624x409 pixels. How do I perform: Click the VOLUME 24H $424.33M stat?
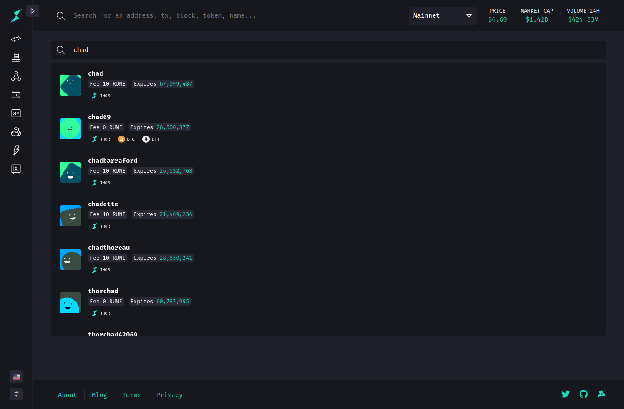[x=583, y=15]
